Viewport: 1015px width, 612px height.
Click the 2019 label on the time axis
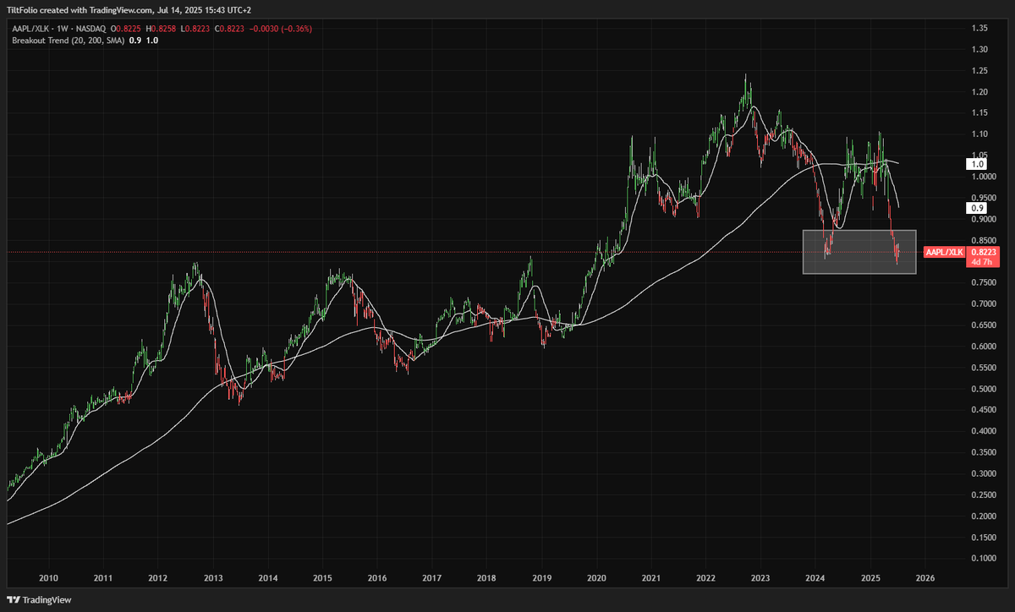(541, 579)
